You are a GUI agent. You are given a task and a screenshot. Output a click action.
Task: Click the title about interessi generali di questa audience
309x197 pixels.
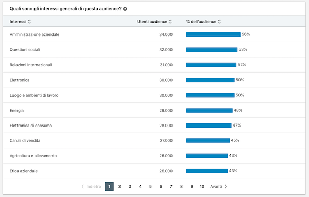(x=65, y=9)
